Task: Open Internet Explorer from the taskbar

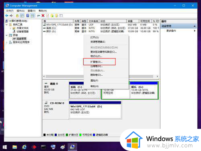Action: 24,147
